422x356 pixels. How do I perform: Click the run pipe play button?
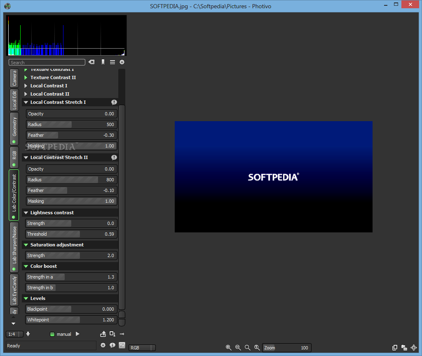(77, 334)
